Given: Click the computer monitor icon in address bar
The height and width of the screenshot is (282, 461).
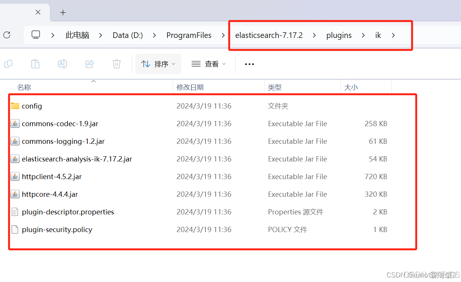Looking at the screenshot, I should pyautogui.click(x=36, y=35).
